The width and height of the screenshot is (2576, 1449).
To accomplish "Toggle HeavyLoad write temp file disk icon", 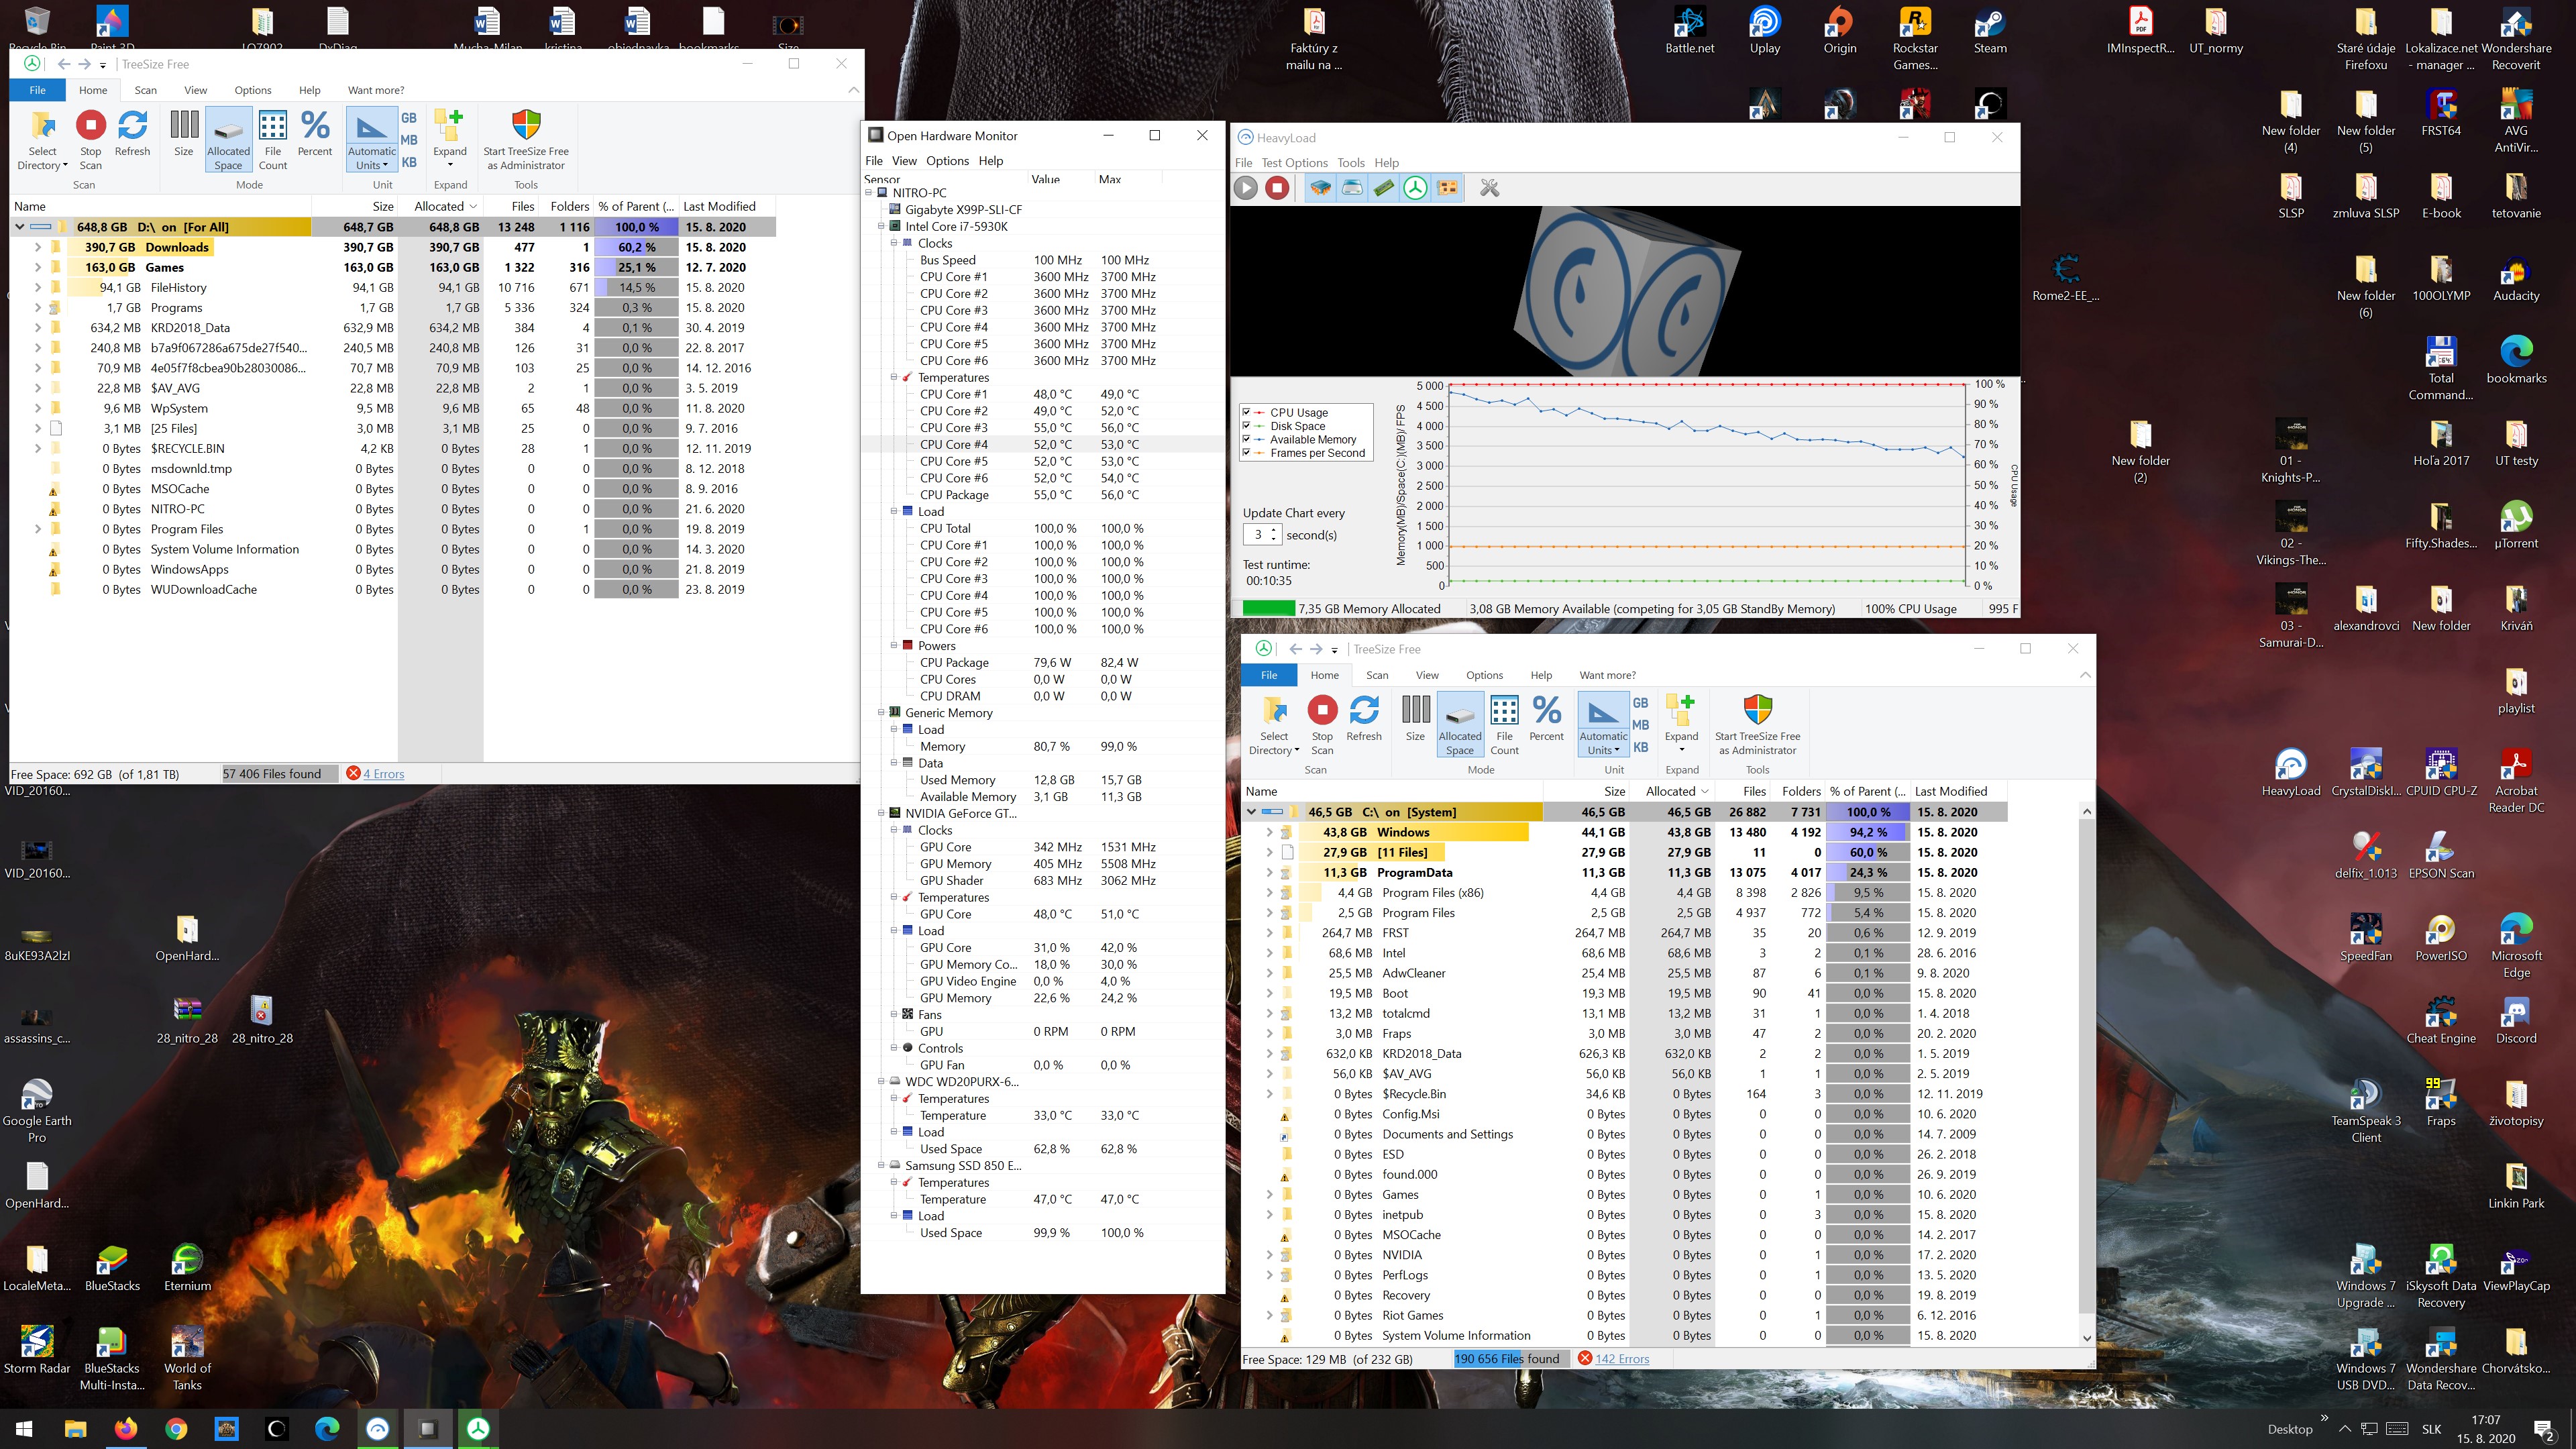I will coord(1352,188).
